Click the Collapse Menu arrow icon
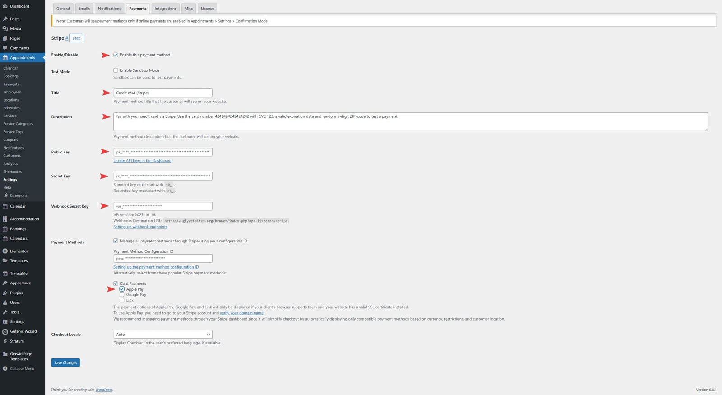The image size is (722, 395). click(x=5, y=369)
